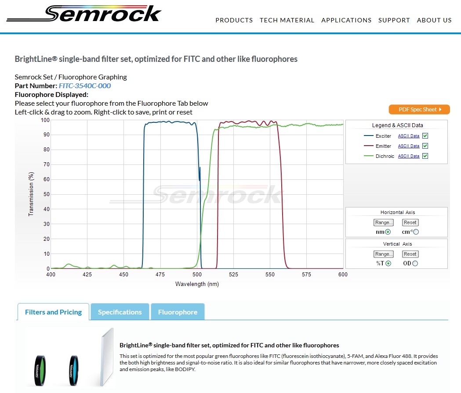The width and height of the screenshot is (461, 393).
Task: Click the blue Exciter legend line
Action: 368,136
